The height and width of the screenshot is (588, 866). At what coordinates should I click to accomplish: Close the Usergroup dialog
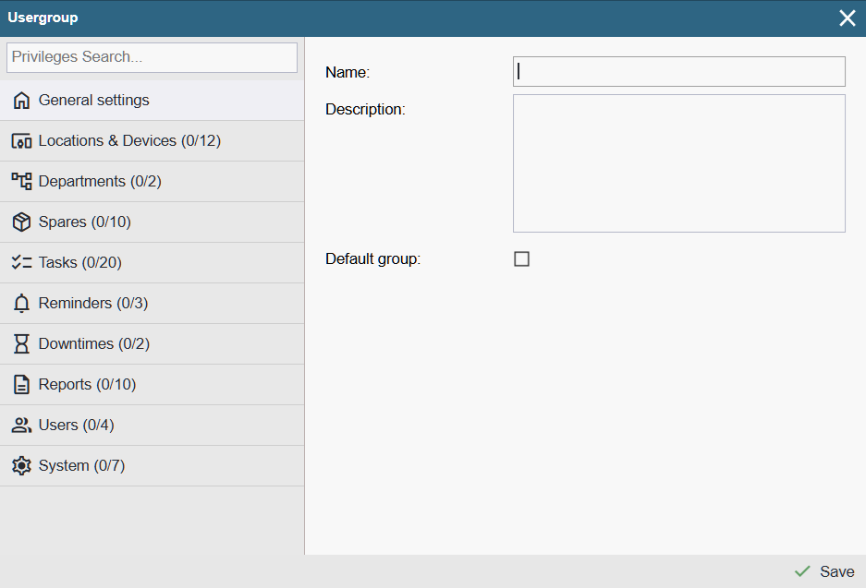(847, 18)
